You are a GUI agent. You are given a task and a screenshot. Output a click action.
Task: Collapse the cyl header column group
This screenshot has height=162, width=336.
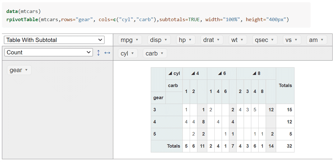[x=170, y=73]
